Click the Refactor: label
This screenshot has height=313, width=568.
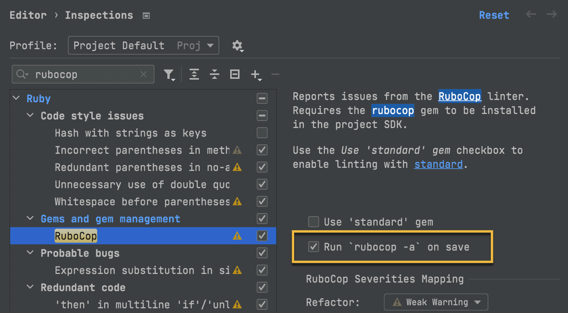pos(333,302)
